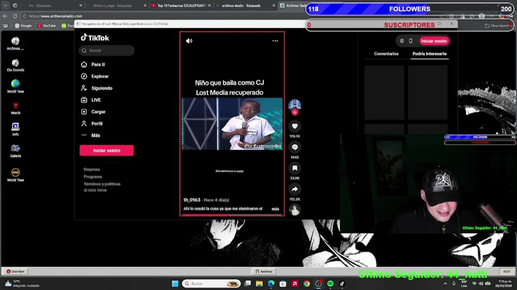
Task: Open the YouTube bookmark
Action: click(46, 26)
